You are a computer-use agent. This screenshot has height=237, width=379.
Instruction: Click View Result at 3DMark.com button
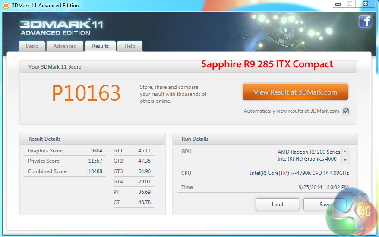pyautogui.click(x=295, y=92)
